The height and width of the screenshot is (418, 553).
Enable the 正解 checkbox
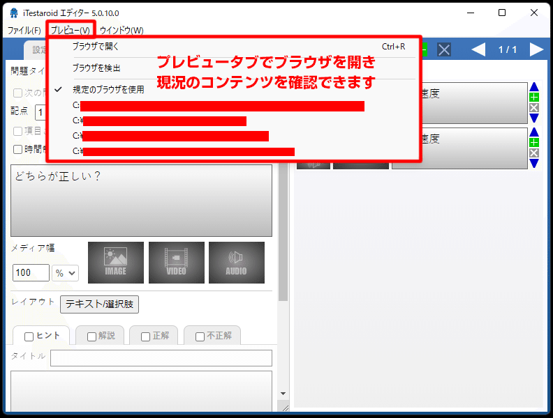pos(146,336)
